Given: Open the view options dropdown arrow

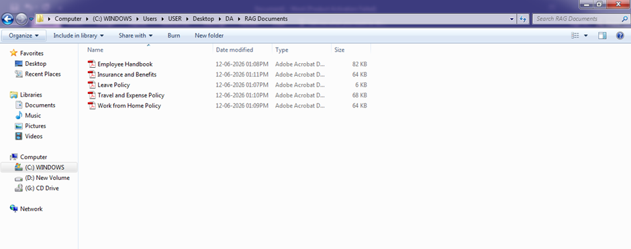Looking at the screenshot, I should coord(585,36).
